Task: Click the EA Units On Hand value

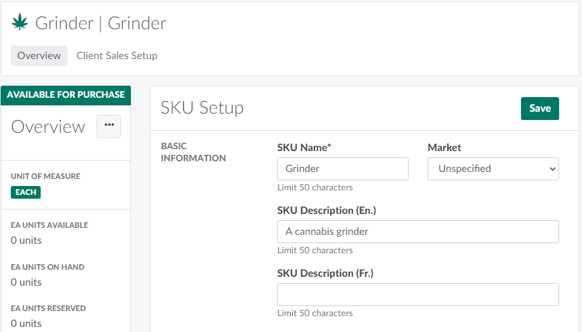Action: pos(27,282)
